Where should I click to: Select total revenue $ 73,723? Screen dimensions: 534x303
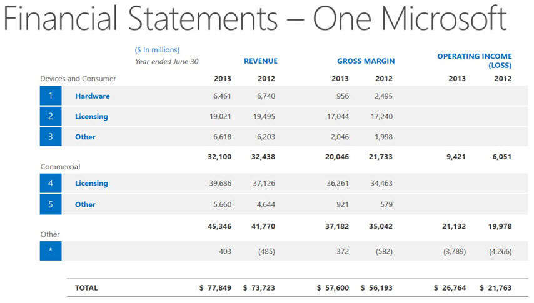click(x=259, y=287)
